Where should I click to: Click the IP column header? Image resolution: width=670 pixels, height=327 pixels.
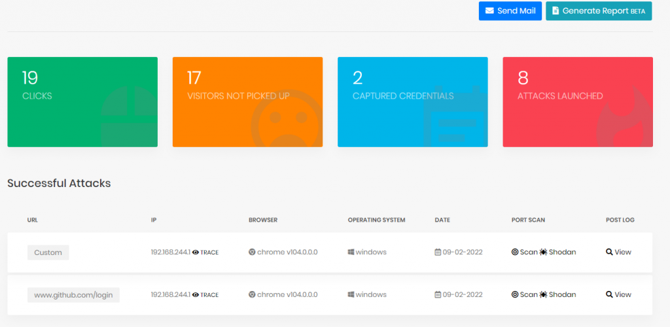153,220
